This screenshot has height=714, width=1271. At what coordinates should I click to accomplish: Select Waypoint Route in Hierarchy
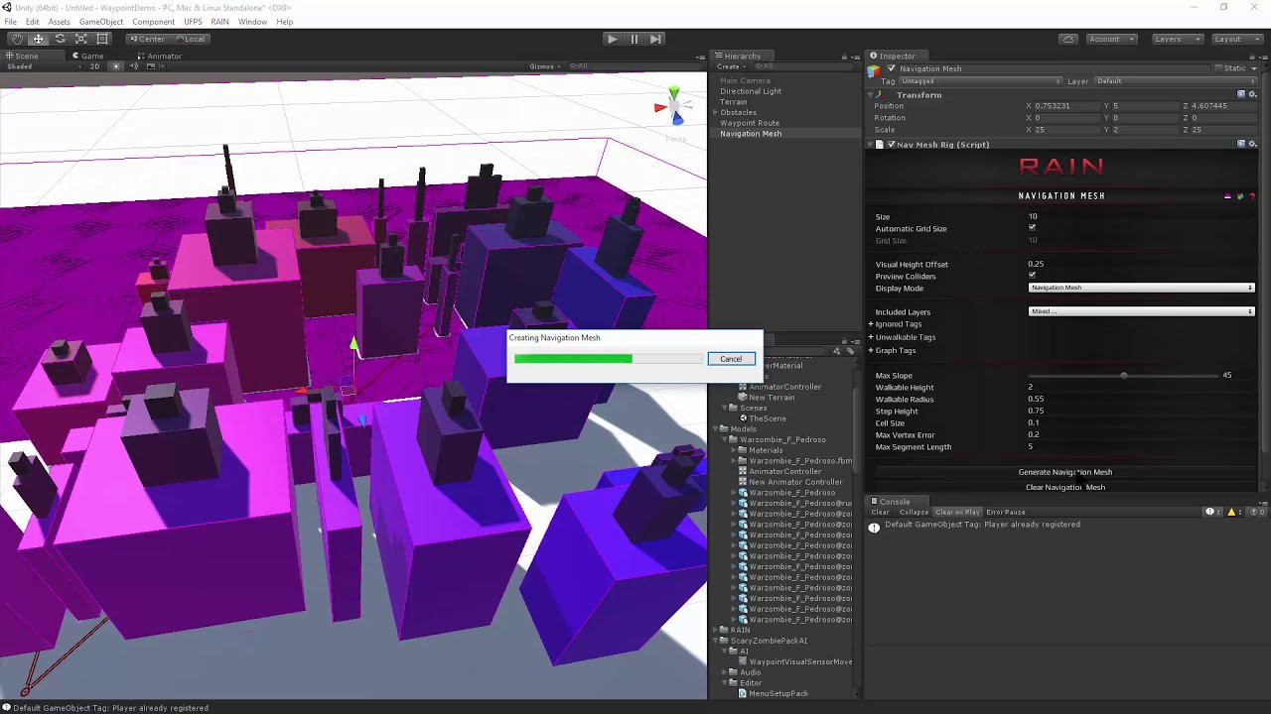(x=750, y=123)
